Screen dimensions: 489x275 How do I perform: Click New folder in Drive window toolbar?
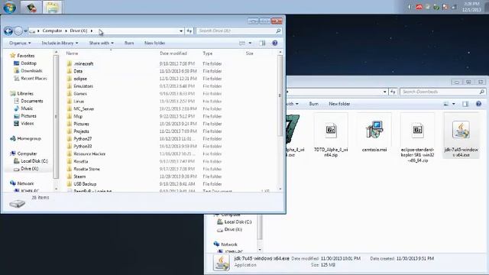[x=154, y=43]
